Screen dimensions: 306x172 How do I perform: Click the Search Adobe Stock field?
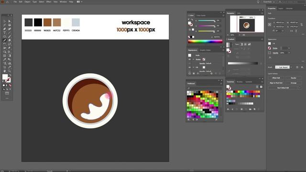(x=291, y=2)
